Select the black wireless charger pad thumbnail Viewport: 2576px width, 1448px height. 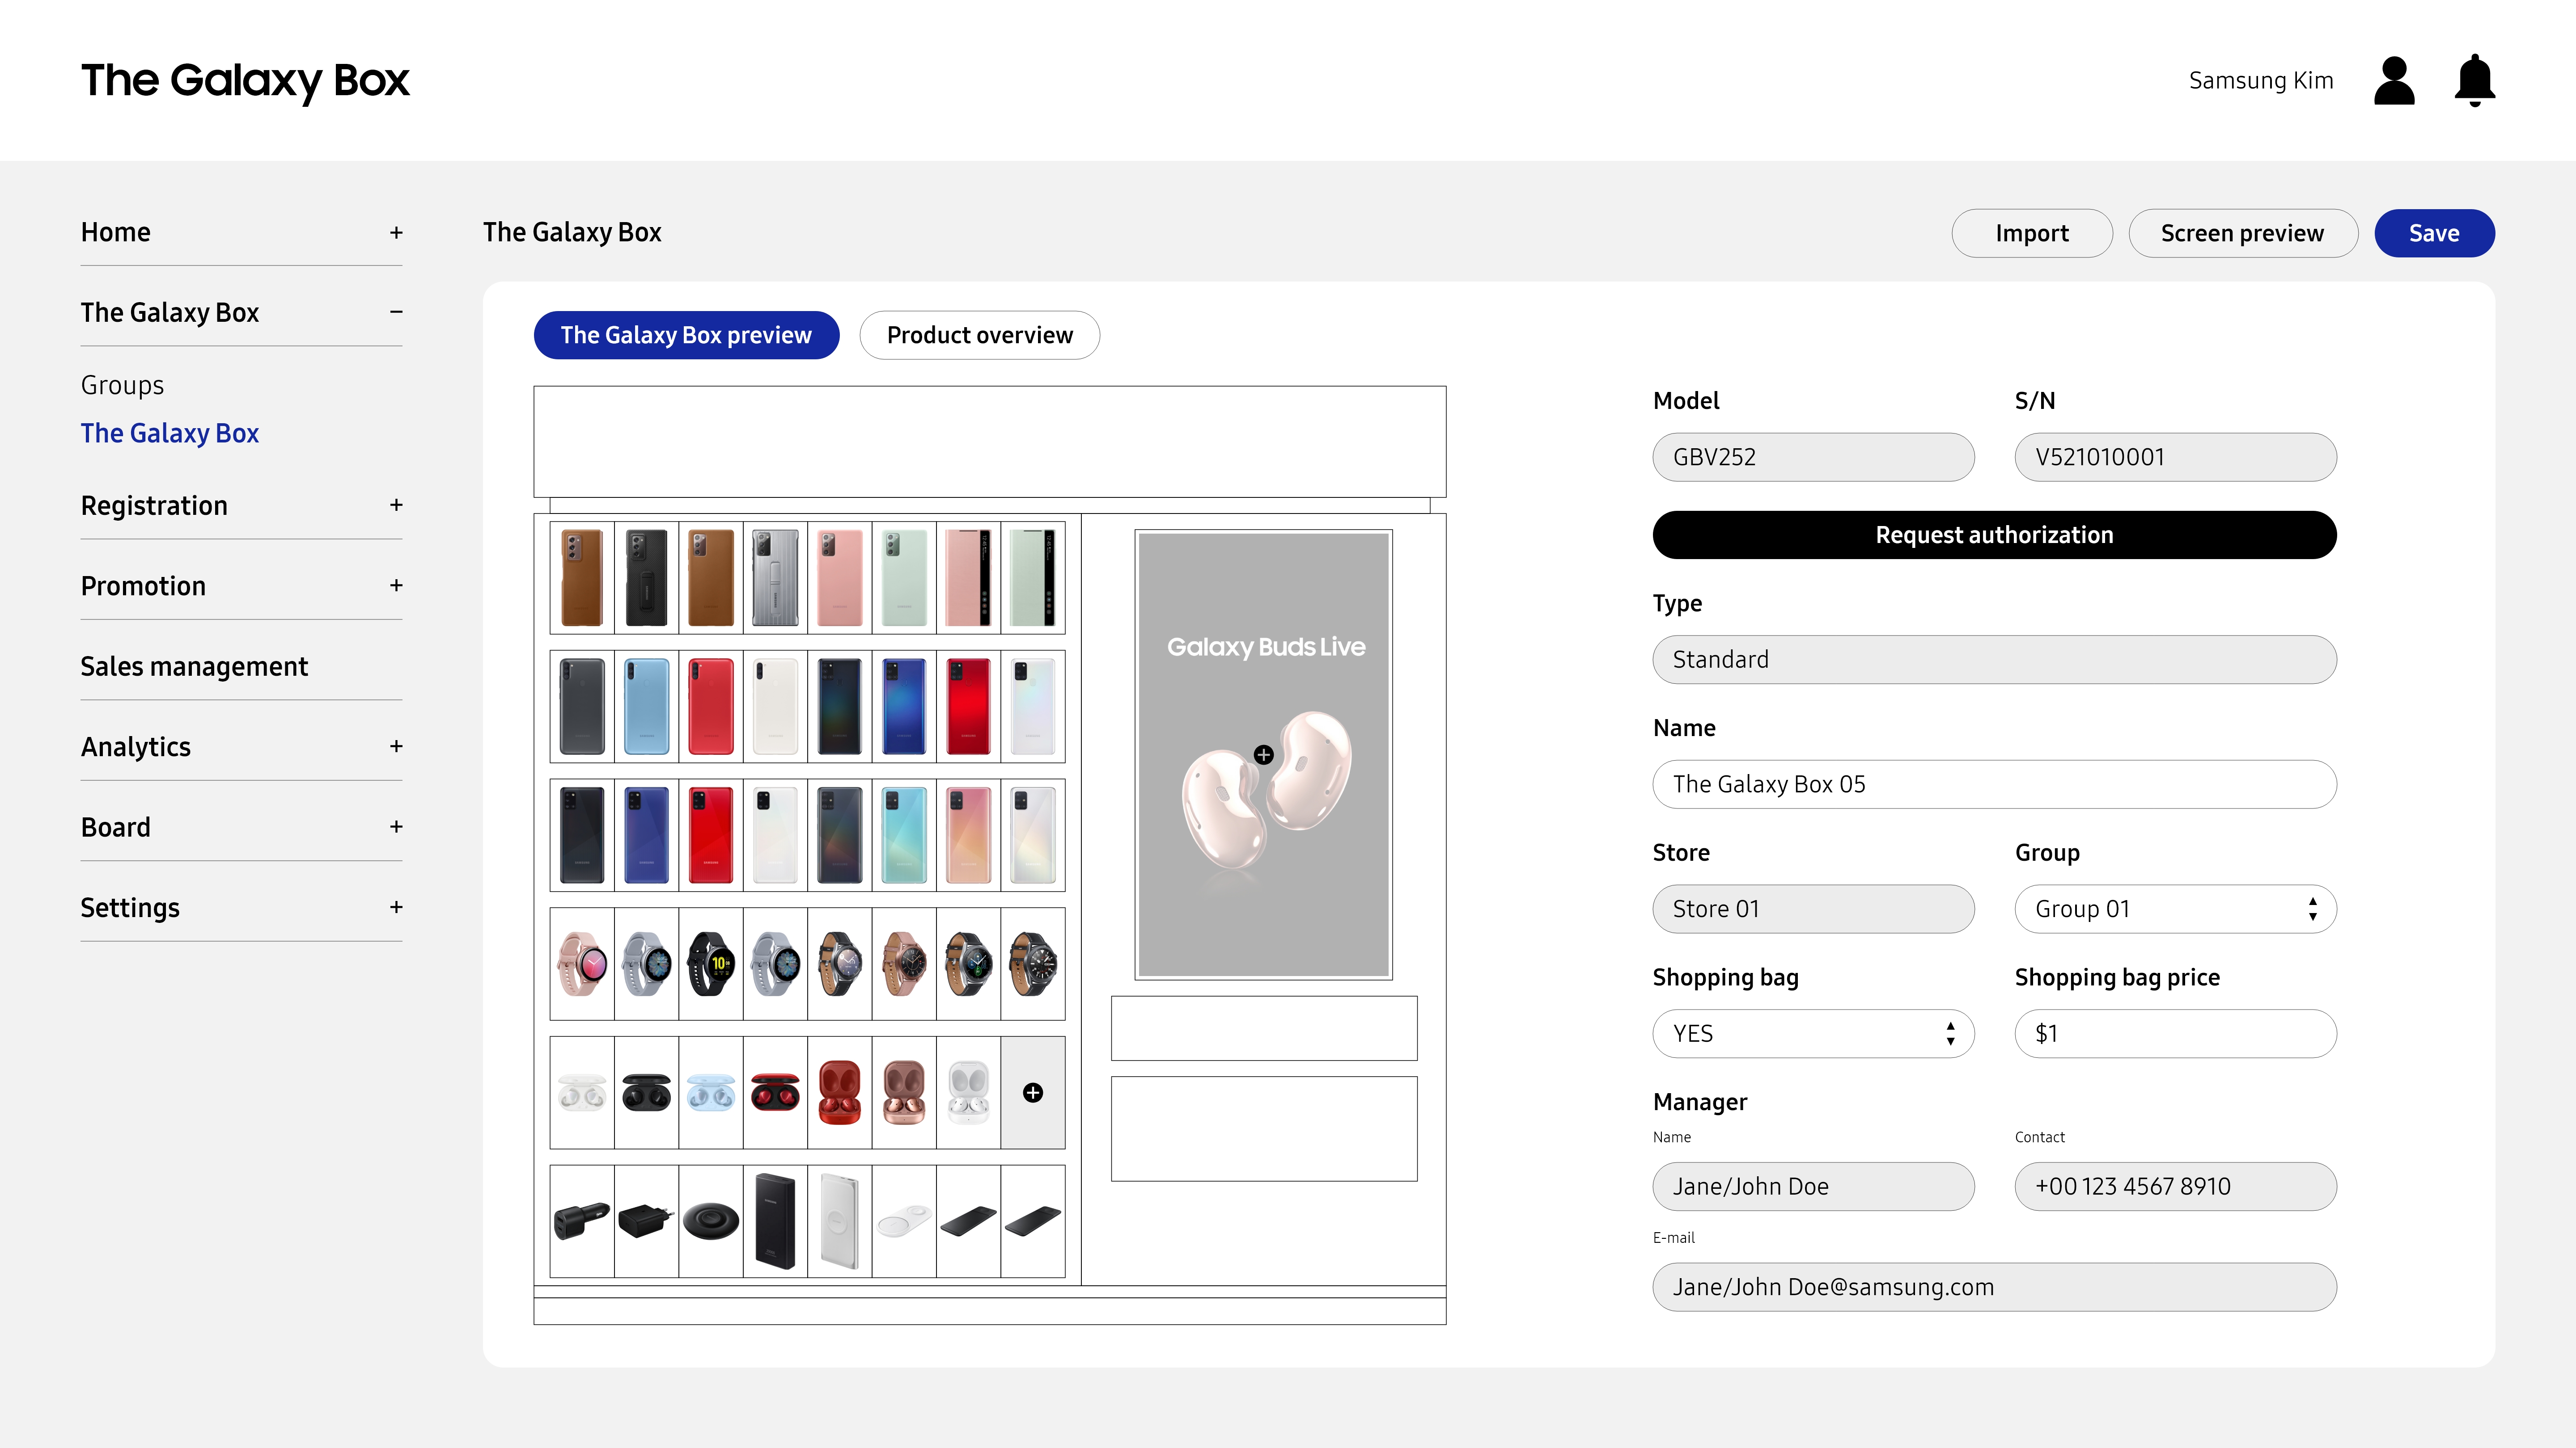coord(711,1220)
